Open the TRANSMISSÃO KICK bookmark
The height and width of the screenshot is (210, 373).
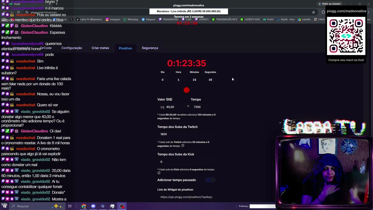pos(225,20)
